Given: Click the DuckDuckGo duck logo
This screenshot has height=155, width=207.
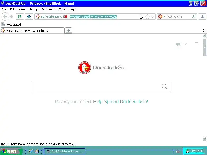Looking at the screenshot, I should point(85,68).
